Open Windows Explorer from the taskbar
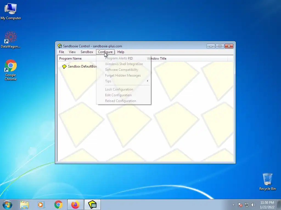This screenshot has width=281, height=210. (x=24, y=205)
